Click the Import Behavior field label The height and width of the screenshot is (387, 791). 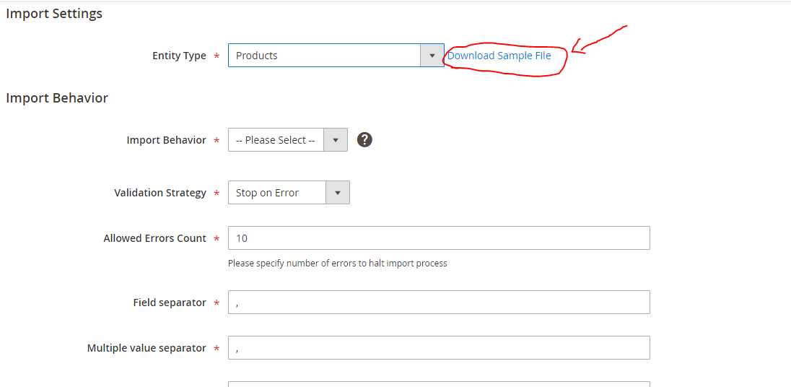(166, 140)
